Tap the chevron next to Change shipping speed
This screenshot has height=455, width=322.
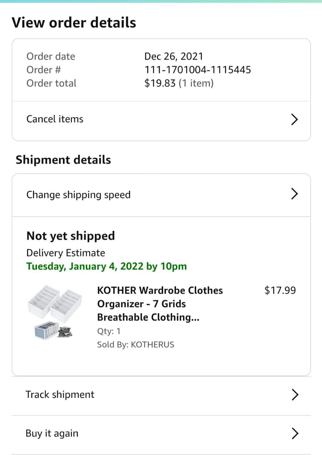(294, 194)
